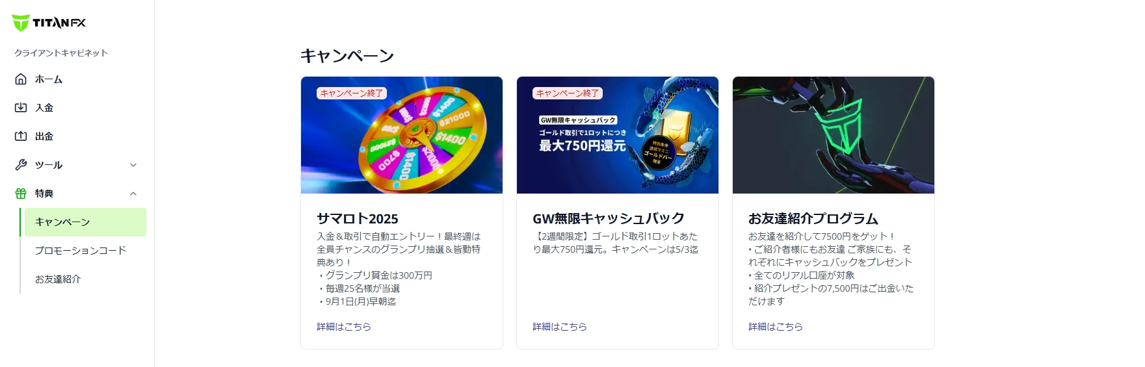This screenshot has width=1145, height=367.
Task: Open the プロモーションコード menu item
Action: click(81, 251)
